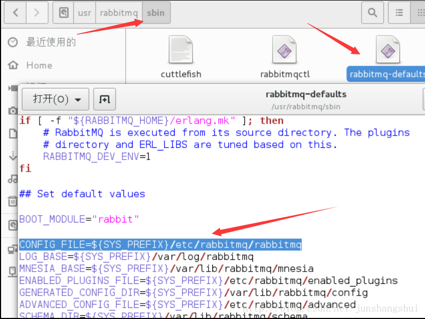Click the 'fi' keyword line
425x319 pixels.
coord(25,168)
